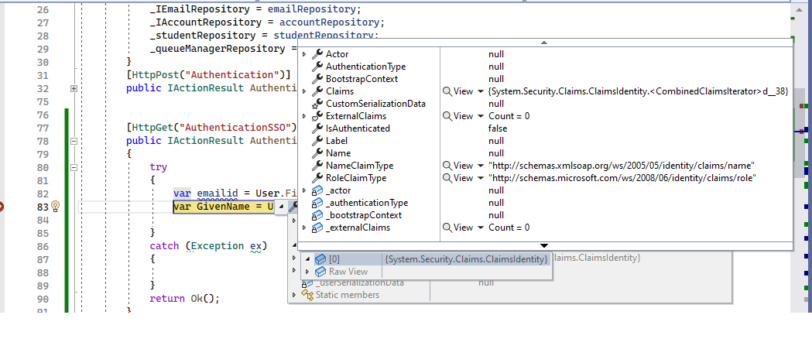812x356 pixels.
Task: Collapse the method block at line 78
Action: pyautogui.click(x=74, y=141)
